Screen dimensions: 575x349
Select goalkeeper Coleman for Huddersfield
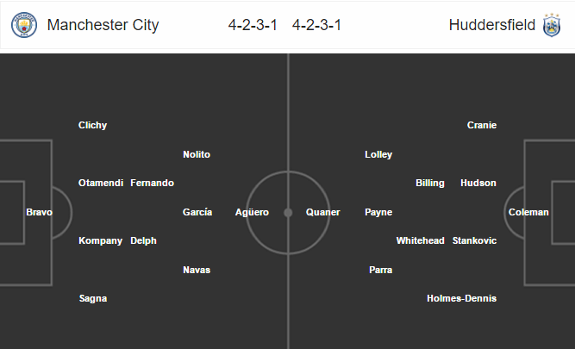point(528,212)
